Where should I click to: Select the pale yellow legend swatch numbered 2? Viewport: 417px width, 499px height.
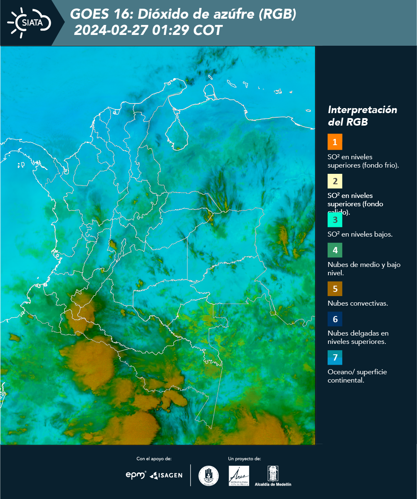coord(335,181)
